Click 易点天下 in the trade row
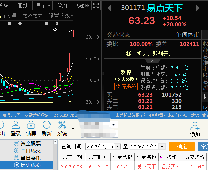 146,166
